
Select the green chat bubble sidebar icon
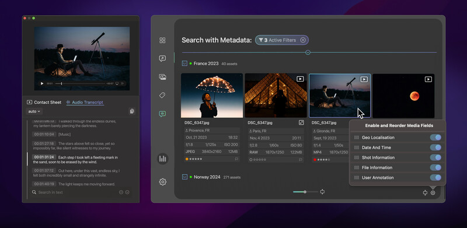(162, 114)
